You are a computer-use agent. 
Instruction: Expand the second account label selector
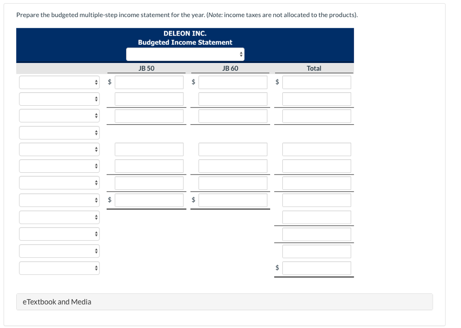(59, 99)
